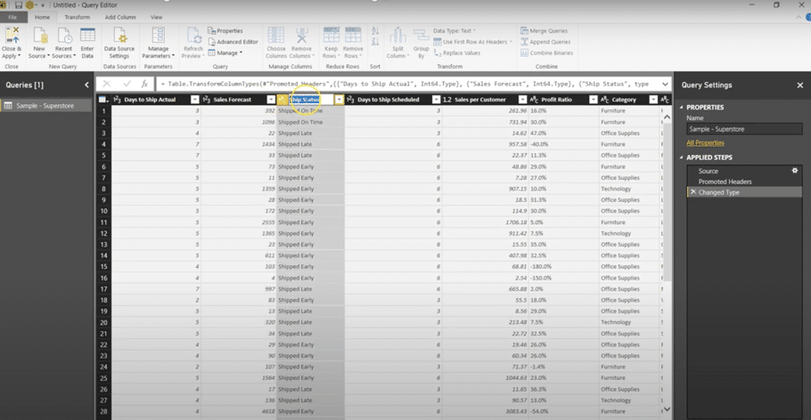
Task: Close the Query Settings pane
Action: tap(800, 85)
